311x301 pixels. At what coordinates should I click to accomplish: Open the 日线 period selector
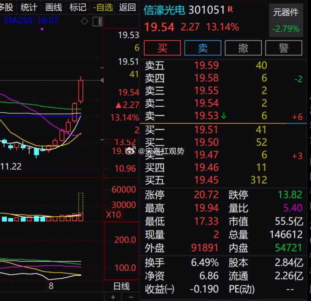click(121, 286)
